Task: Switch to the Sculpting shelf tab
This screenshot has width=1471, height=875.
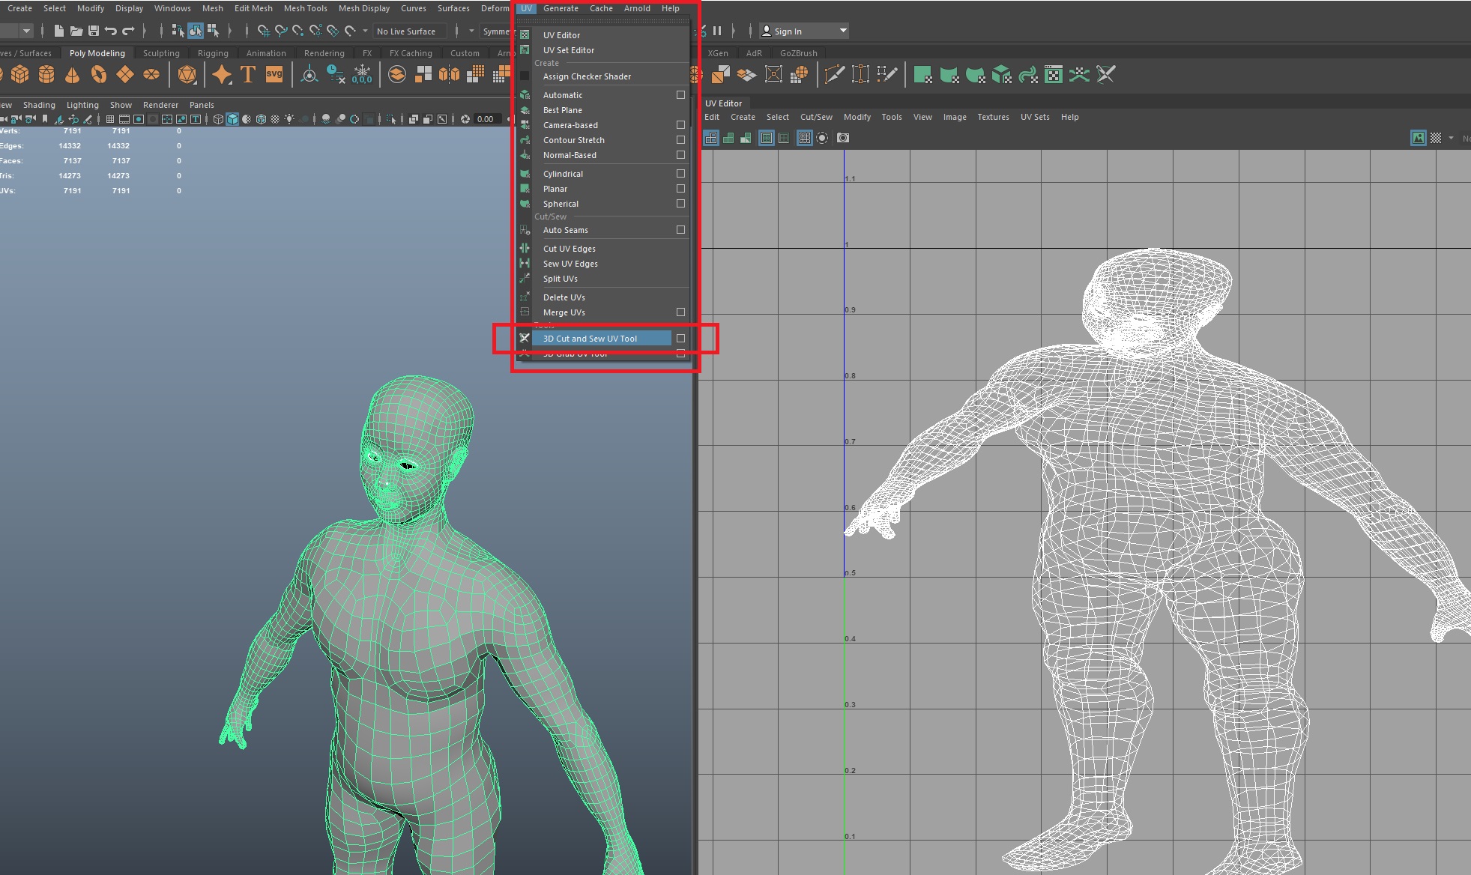Action: (161, 53)
